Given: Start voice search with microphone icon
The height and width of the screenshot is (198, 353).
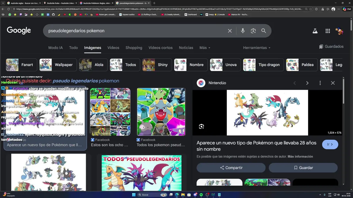Looking at the screenshot, I should pos(243,31).
